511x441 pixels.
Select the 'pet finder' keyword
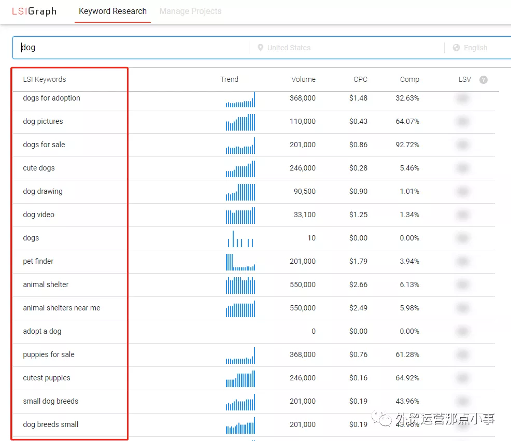tap(38, 261)
